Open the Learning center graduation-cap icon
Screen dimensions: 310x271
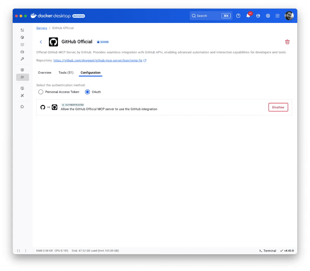[258, 16]
